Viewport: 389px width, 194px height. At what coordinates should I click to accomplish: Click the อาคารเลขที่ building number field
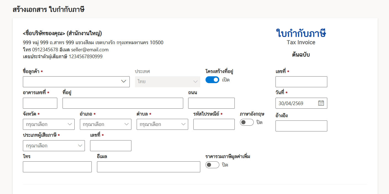tap(40, 103)
